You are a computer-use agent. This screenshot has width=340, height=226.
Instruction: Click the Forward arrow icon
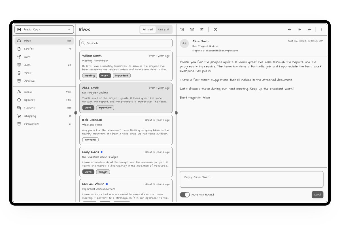click(x=309, y=29)
